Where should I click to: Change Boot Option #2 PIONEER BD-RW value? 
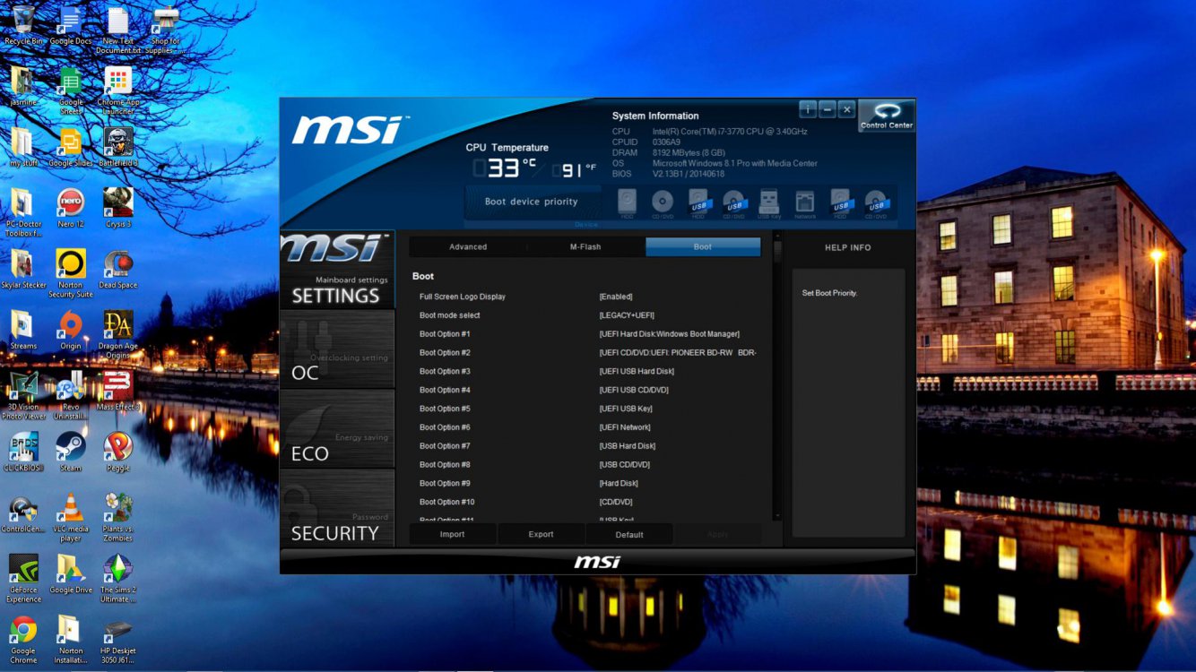coord(678,353)
